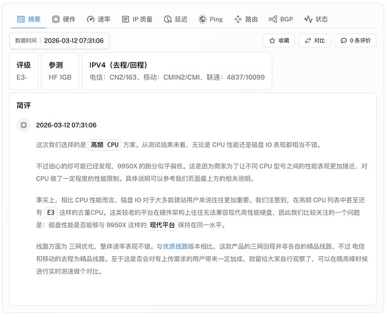This screenshot has width=387, height=317.
Task: Click the 收藏 favorite button
Action: [x=279, y=41]
